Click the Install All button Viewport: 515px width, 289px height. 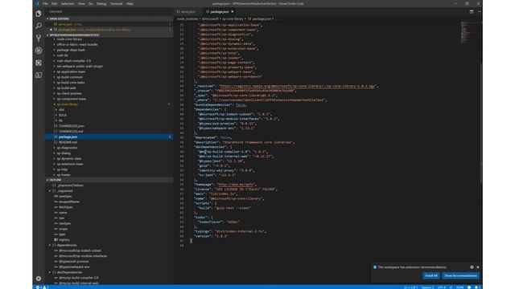tap(431, 275)
